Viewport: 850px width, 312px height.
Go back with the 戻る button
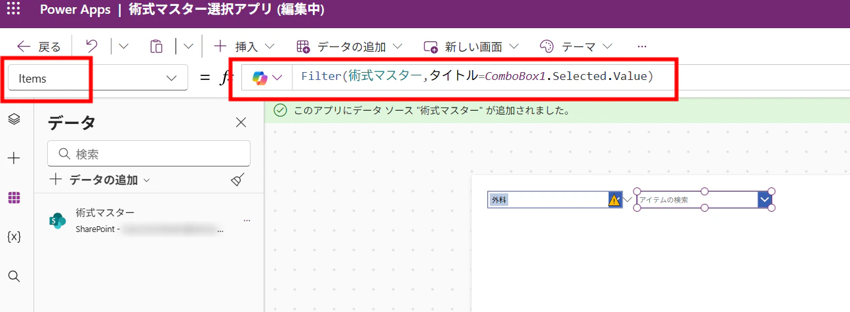[x=39, y=47]
